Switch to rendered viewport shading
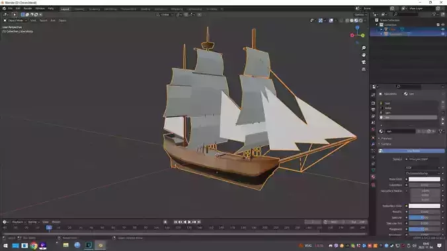Screen dimensions: 447x251 361,20
